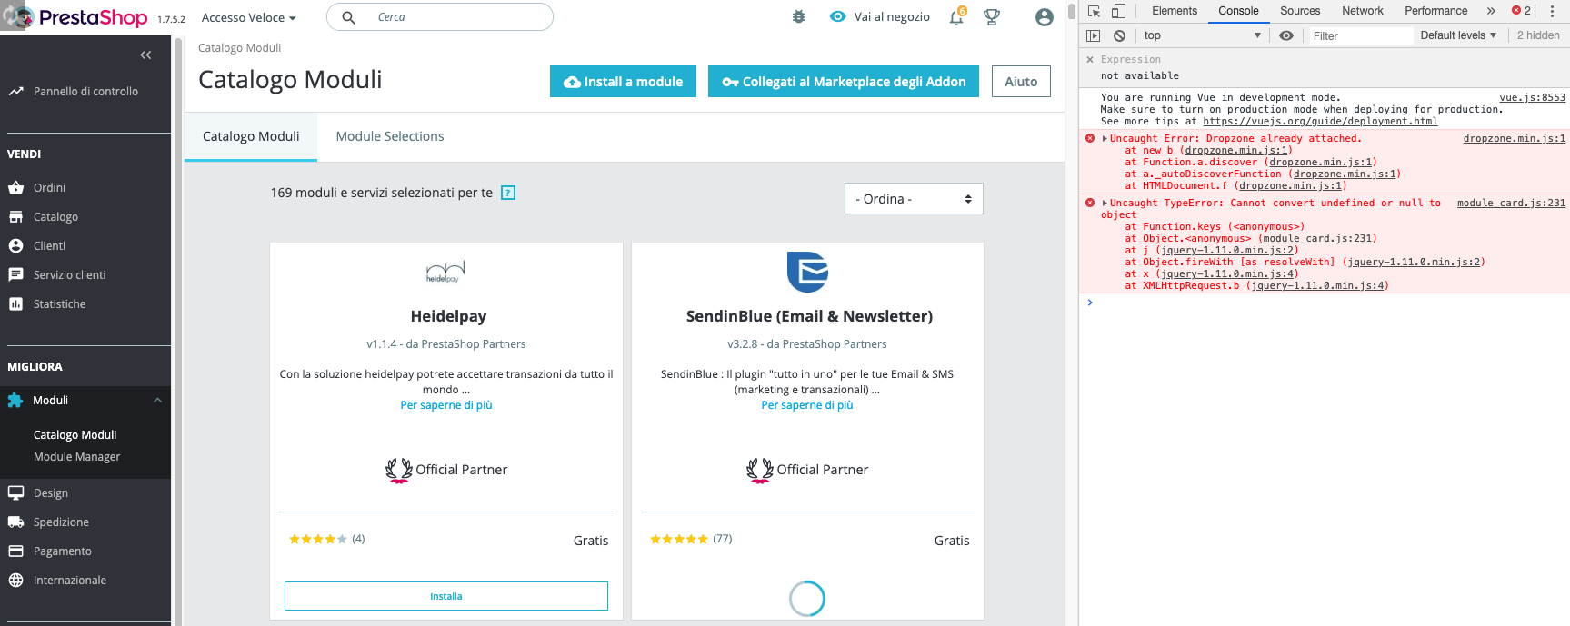This screenshot has width=1570, height=626.
Task: Click Collegati al Marketplace degli Addon
Action: [844, 82]
